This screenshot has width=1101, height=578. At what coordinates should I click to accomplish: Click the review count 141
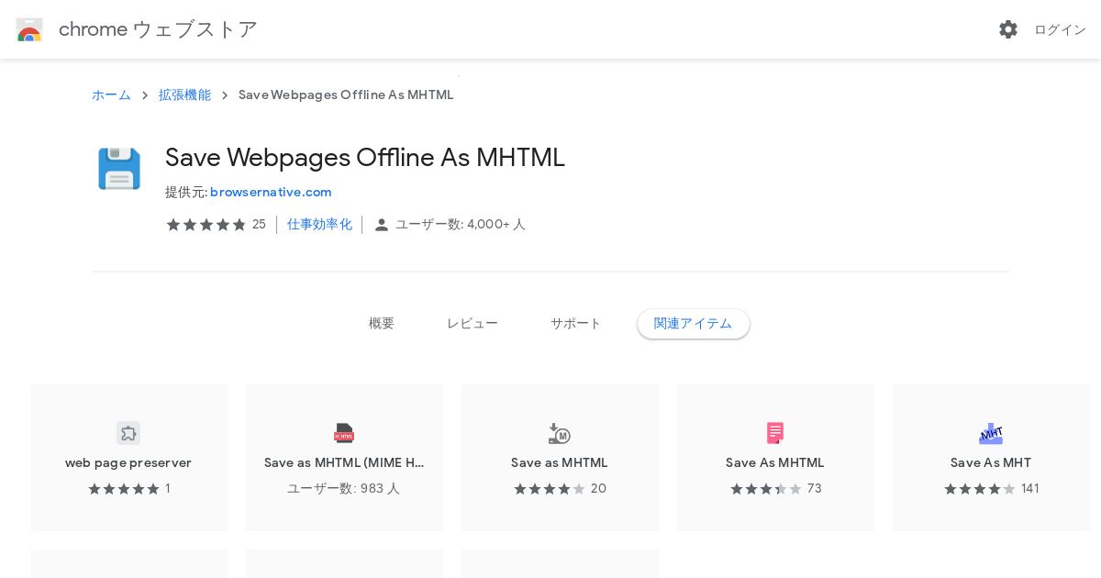(x=1030, y=489)
